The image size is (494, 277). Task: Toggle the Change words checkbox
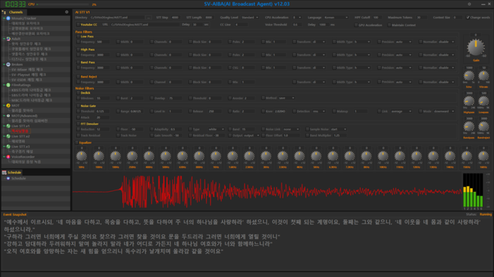[x=467, y=18]
